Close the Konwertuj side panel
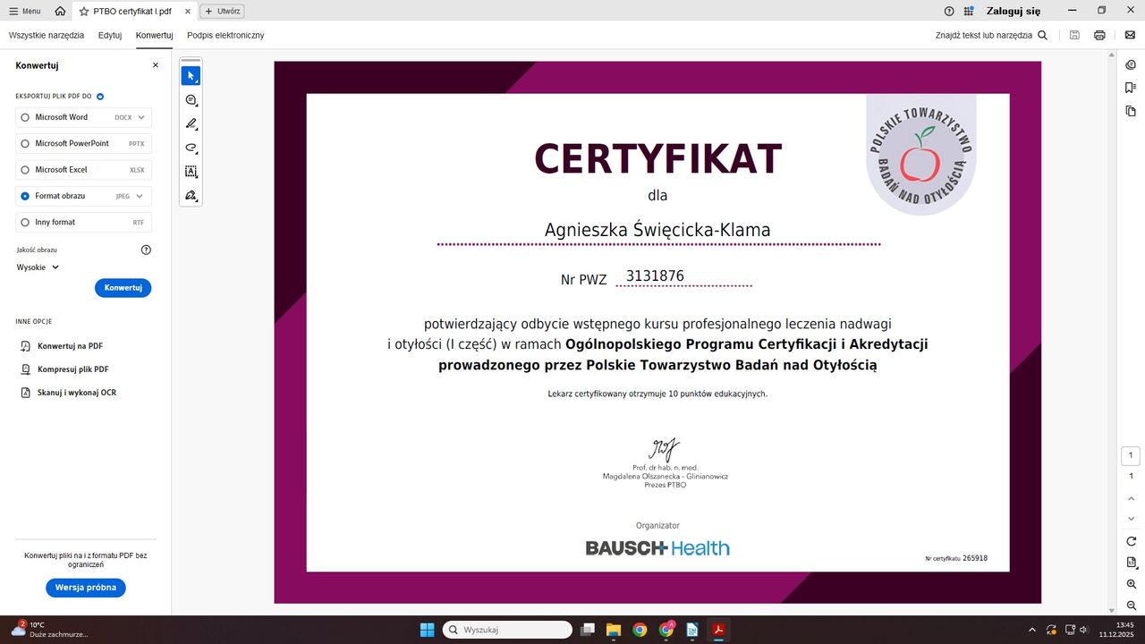Viewport: 1145px width, 644px height. pyautogui.click(x=155, y=65)
